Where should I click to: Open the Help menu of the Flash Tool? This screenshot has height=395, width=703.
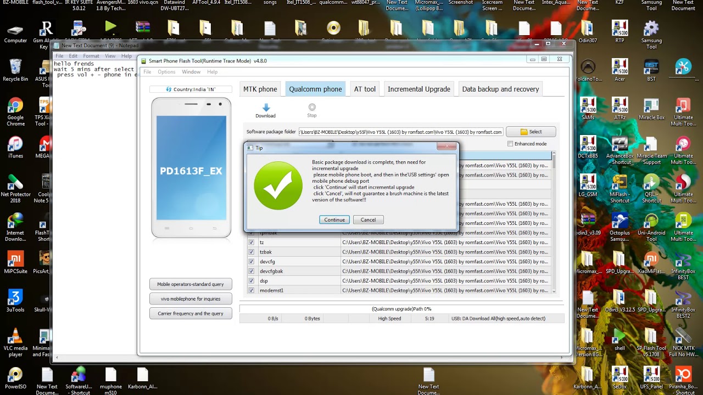[x=212, y=72]
